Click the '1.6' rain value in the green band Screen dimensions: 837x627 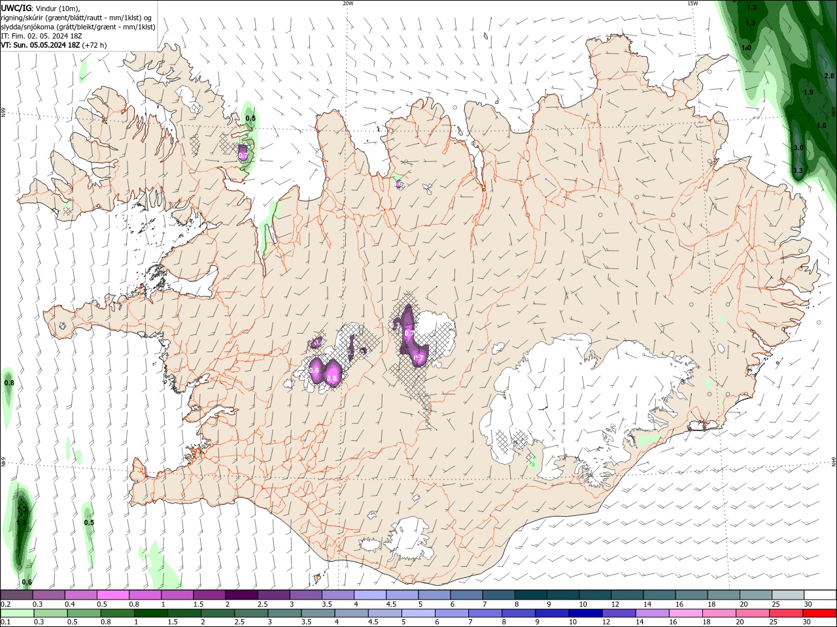(821, 125)
